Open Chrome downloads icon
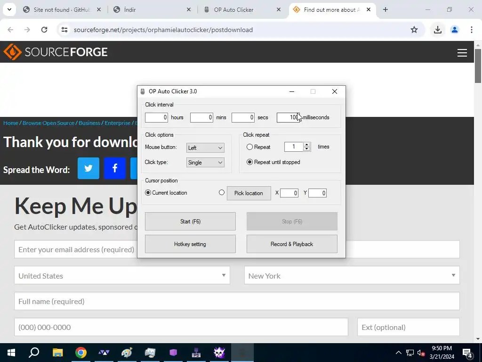The height and width of the screenshot is (362, 482). [437, 30]
